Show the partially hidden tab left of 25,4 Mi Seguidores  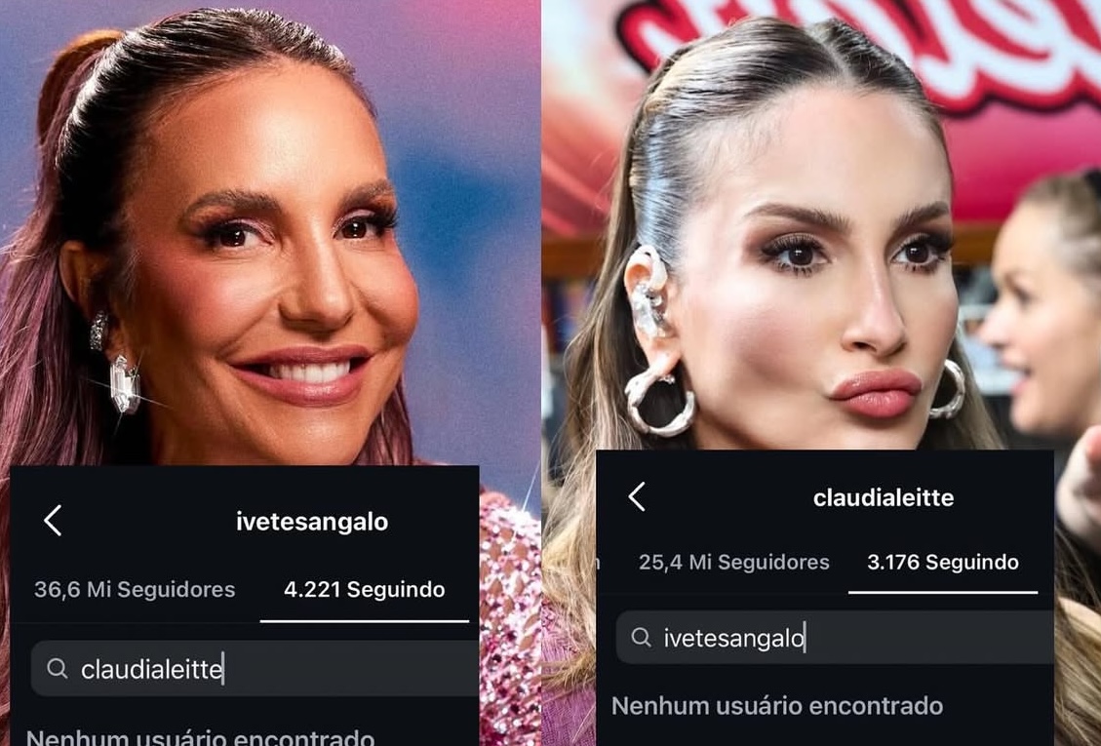pos(598,562)
